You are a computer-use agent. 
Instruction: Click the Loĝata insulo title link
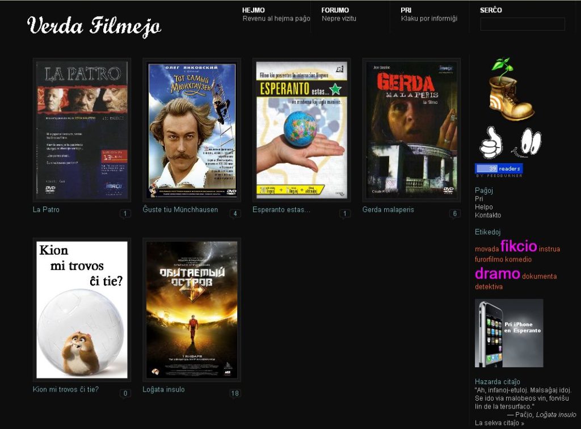click(x=163, y=389)
